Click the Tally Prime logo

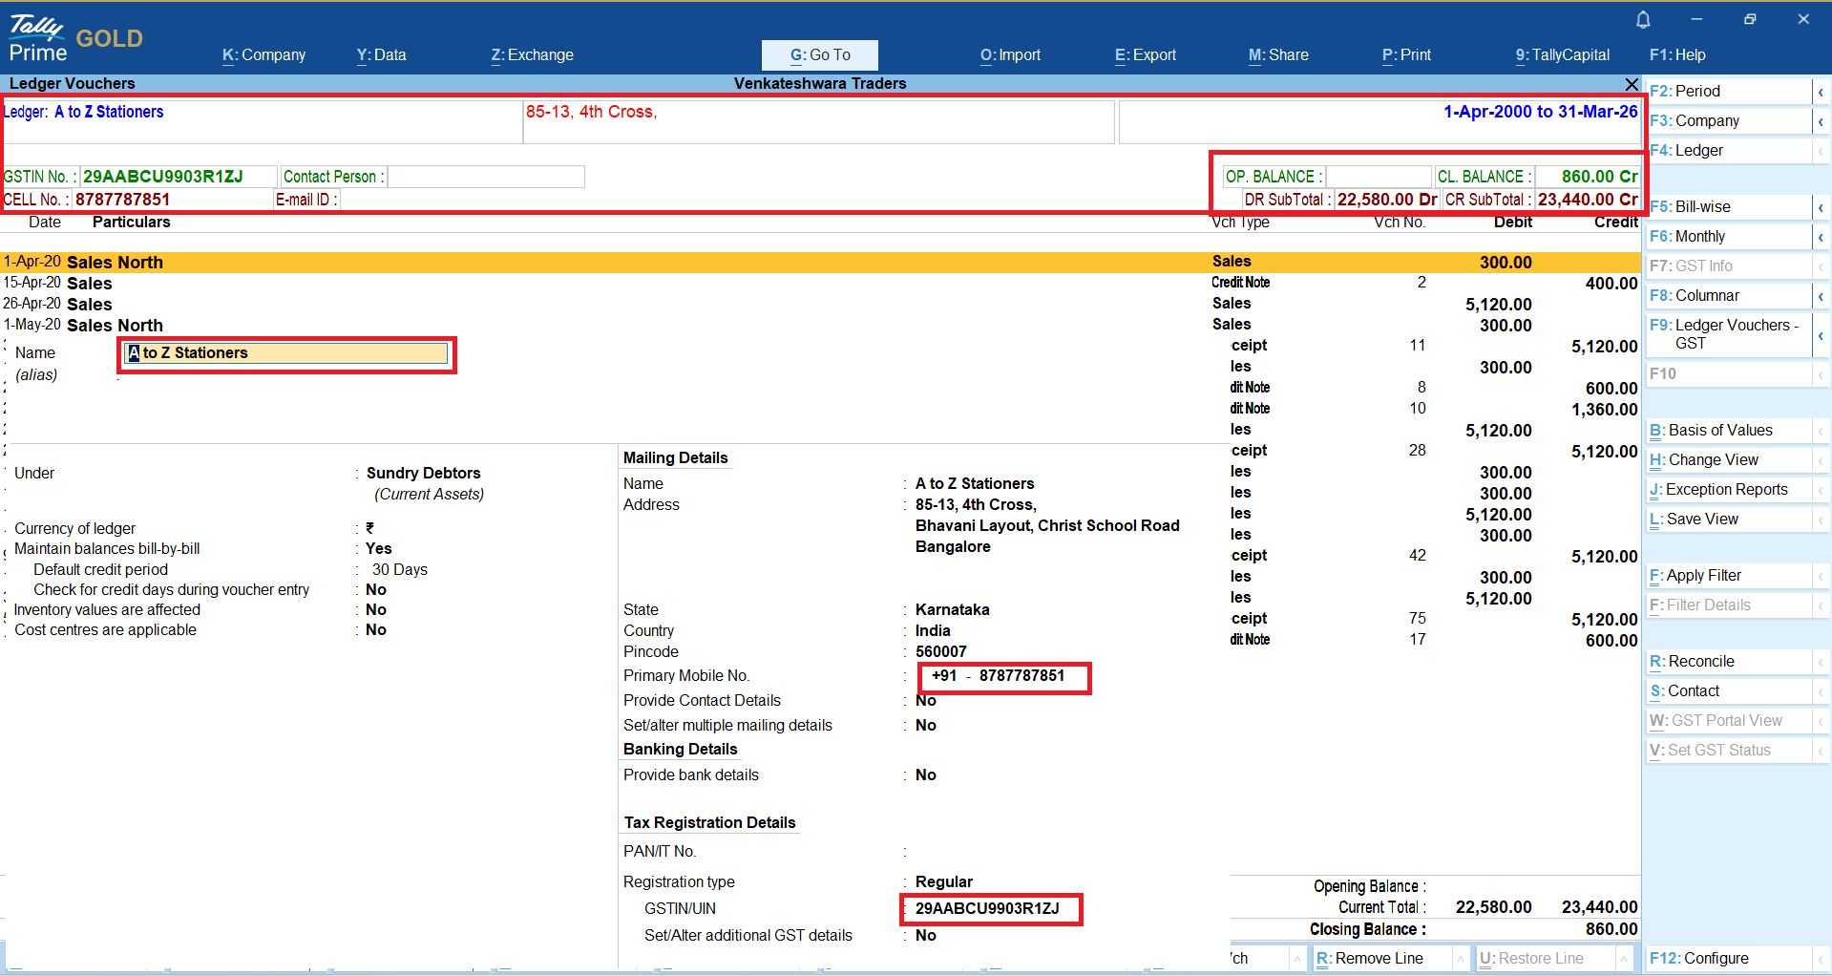(x=38, y=38)
